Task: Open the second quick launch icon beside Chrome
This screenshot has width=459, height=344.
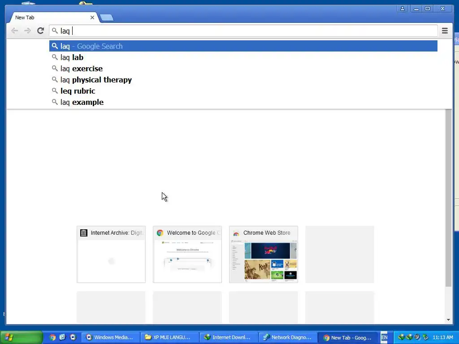Action: pos(63,337)
